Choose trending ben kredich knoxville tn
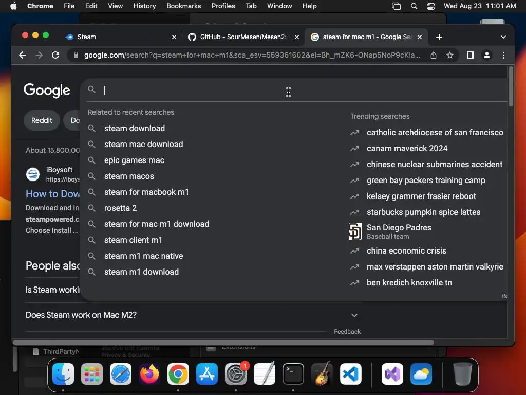This screenshot has width=526, height=395. pyautogui.click(x=409, y=283)
